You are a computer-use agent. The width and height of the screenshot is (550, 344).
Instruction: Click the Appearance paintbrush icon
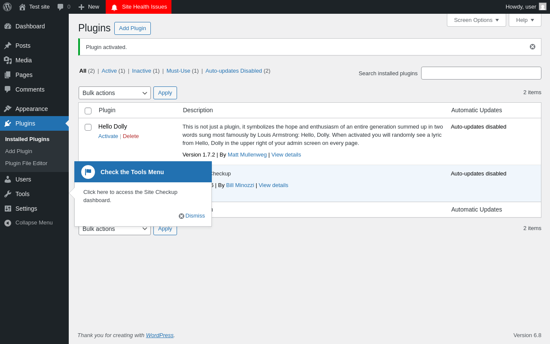(x=8, y=109)
